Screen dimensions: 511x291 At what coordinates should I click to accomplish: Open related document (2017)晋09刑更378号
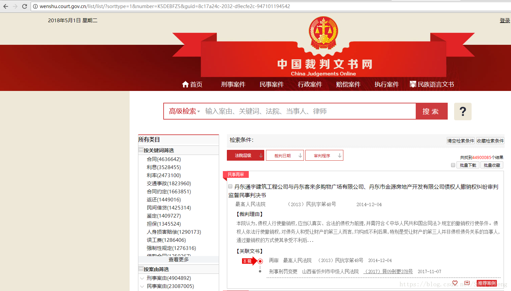coord(388,271)
